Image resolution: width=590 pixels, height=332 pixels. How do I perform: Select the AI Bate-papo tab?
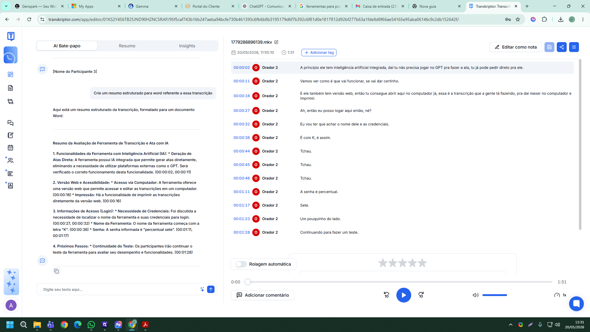[x=67, y=46]
